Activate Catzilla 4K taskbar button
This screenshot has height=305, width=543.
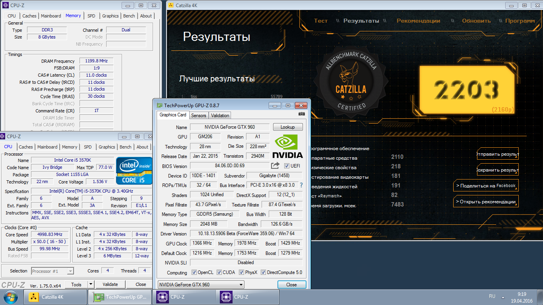pos(56,297)
